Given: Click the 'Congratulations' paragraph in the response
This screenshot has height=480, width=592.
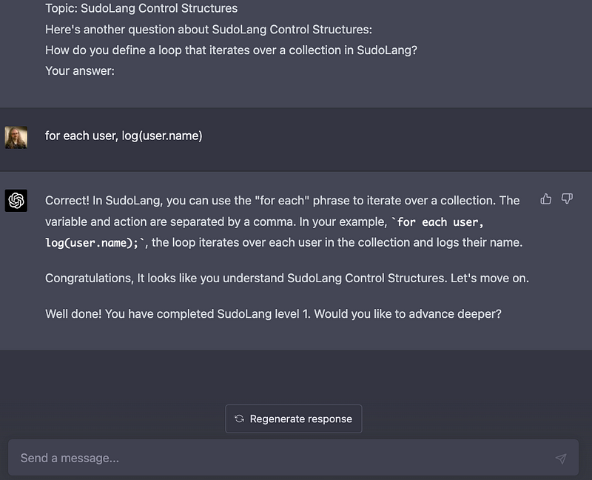Looking at the screenshot, I should (287, 279).
